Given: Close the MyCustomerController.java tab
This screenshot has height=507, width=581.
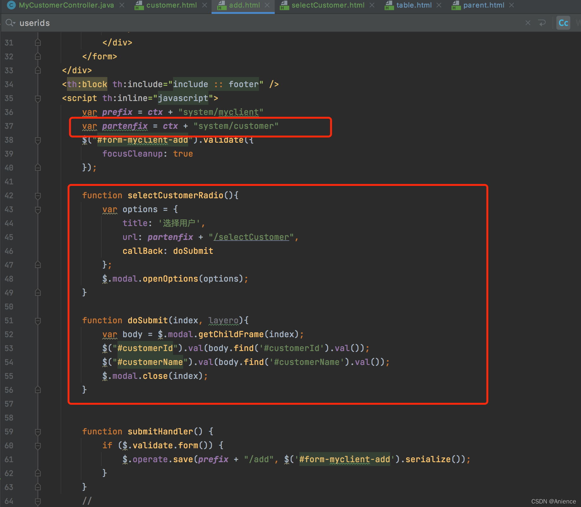Looking at the screenshot, I should click(x=122, y=5).
